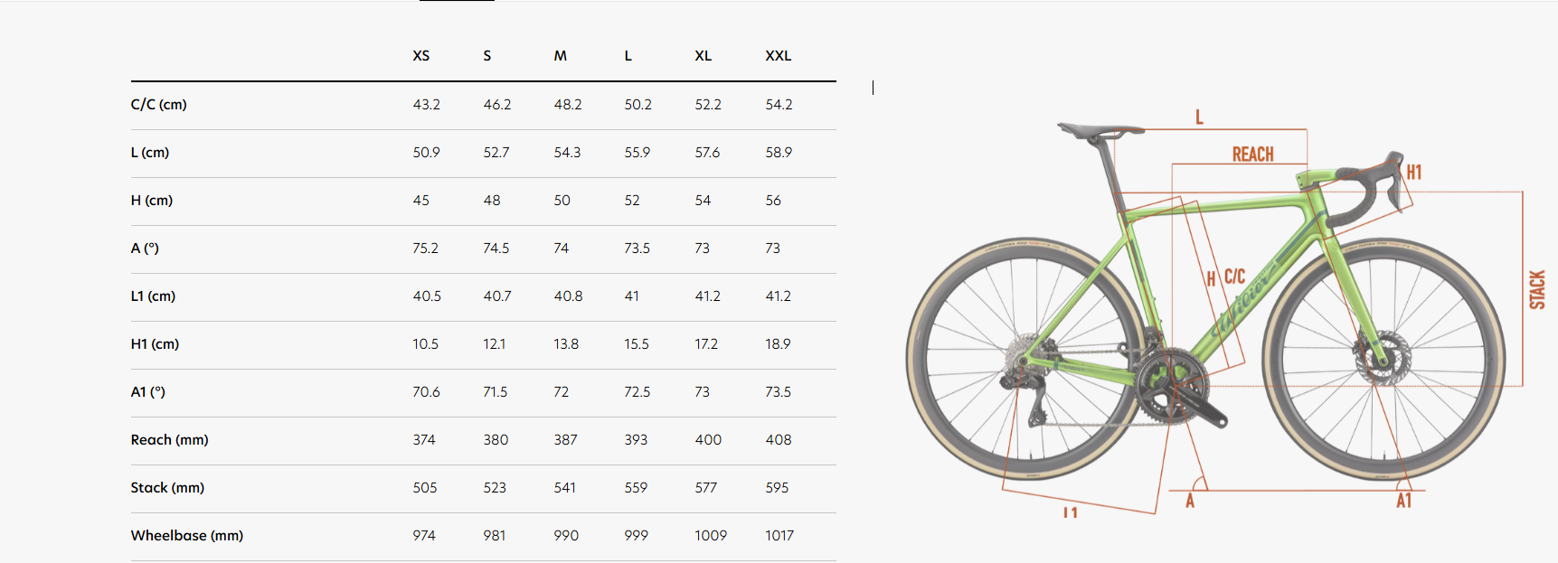Viewport: 1558px width, 563px height.
Task: Click the H1 label beside the handlebar
Action: [x=1414, y=172]
